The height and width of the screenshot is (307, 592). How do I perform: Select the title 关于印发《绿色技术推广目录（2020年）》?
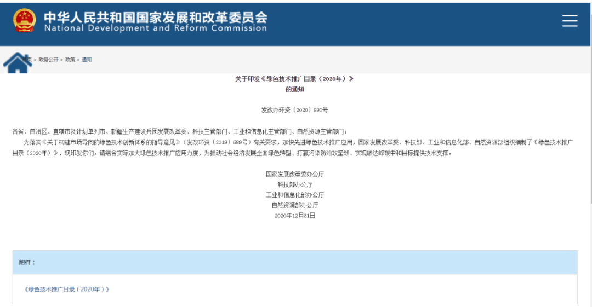[294, 79]
